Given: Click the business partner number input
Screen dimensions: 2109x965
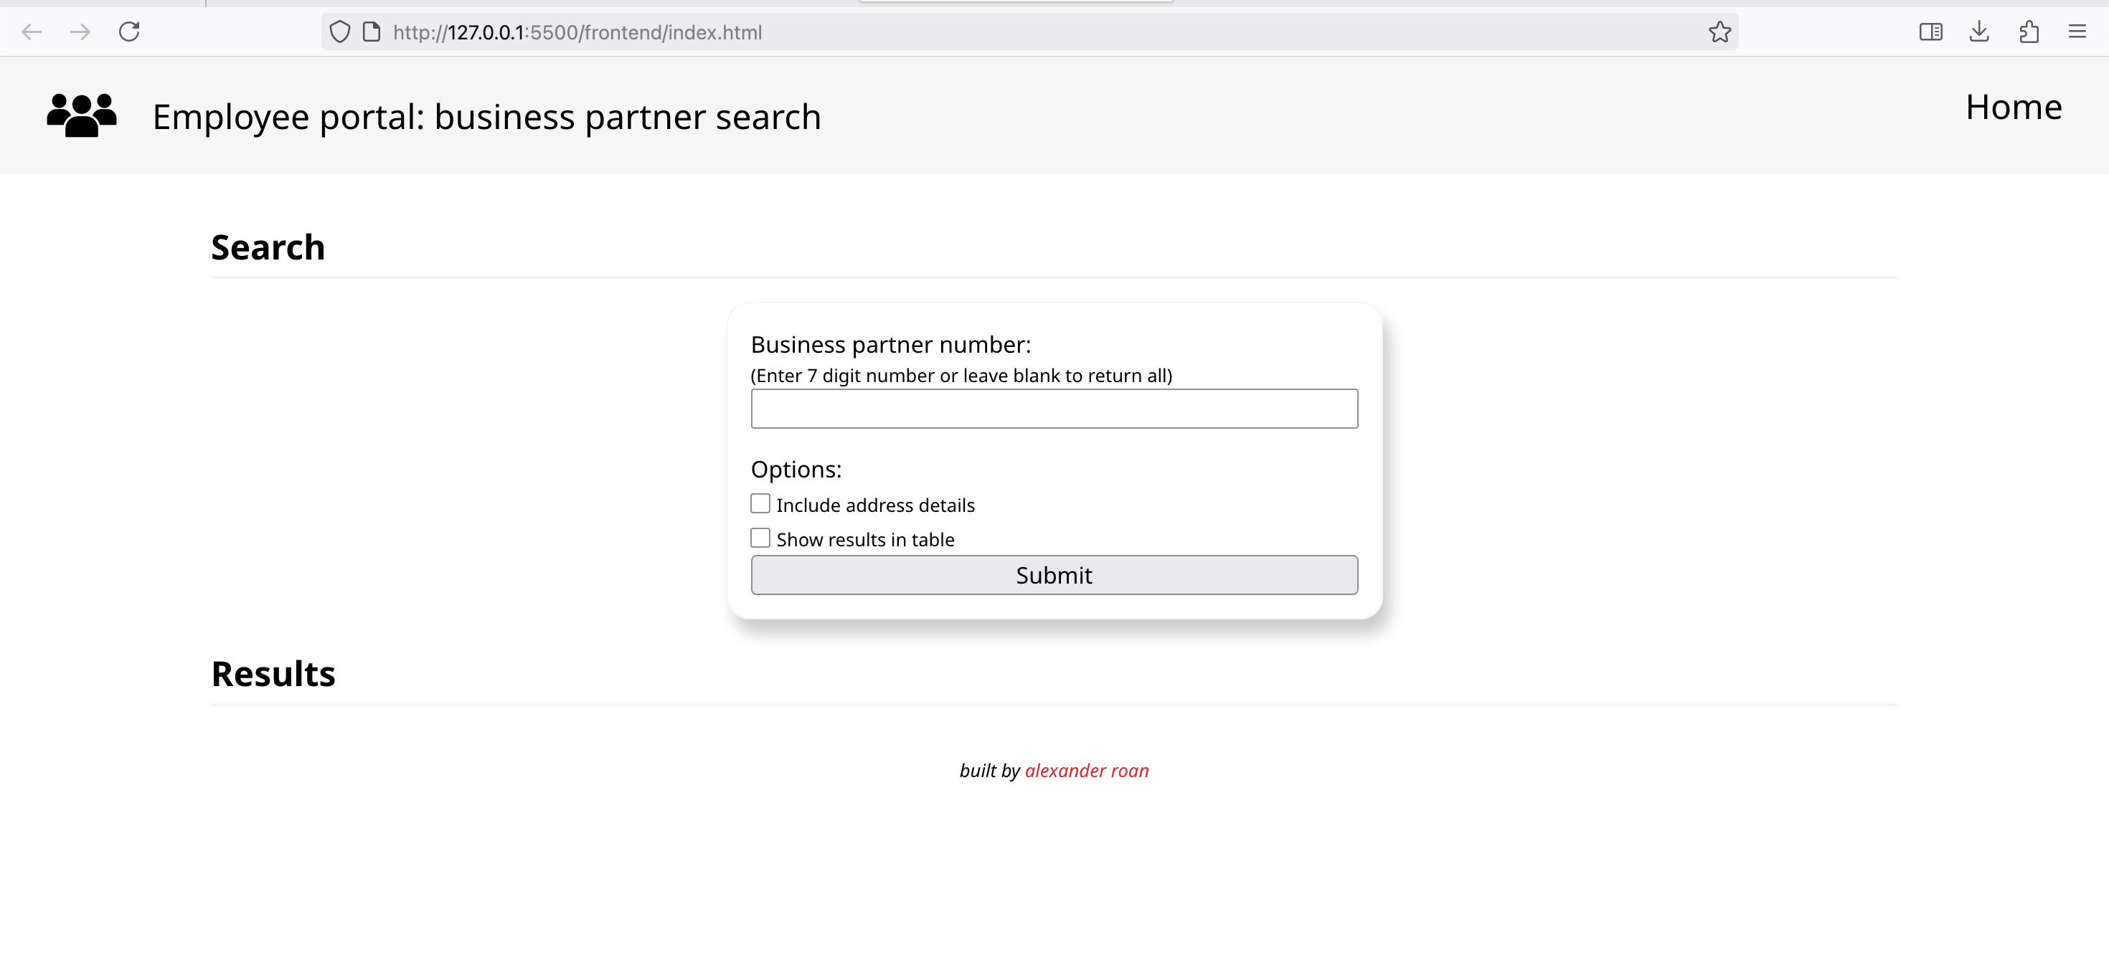Looking at the screenshot, I should point(1054,409).
